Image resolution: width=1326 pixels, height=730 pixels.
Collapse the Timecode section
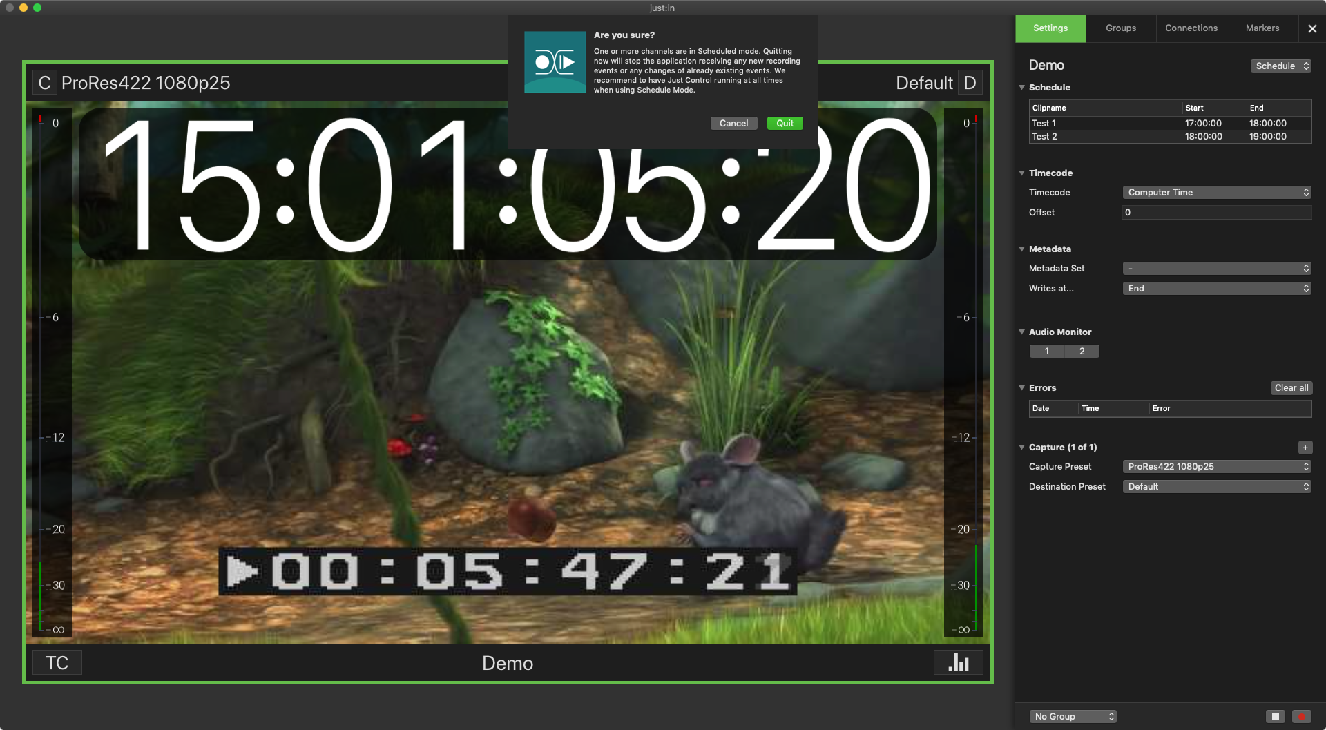1021,173
